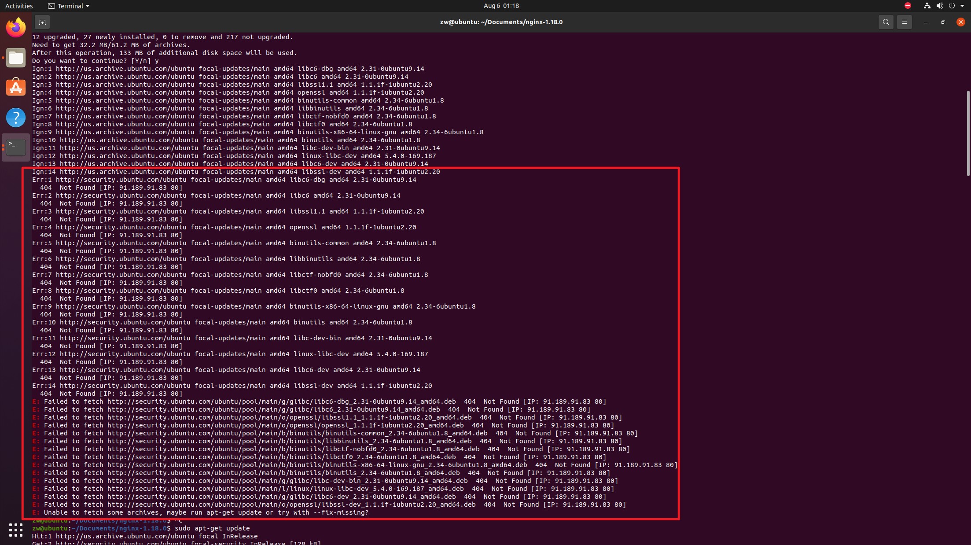Open Ubuntu Software from dock
Screen dimensions: 971x545
(16, 87)
